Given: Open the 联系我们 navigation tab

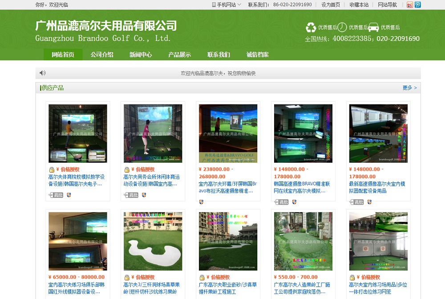Looking at the screenshot, I should coord(218,54).
